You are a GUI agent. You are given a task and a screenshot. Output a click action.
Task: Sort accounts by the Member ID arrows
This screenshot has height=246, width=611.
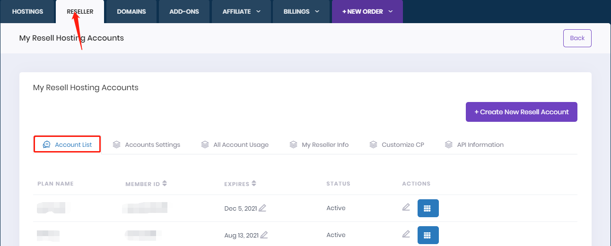pyautogui.click(x=165, y=184)
